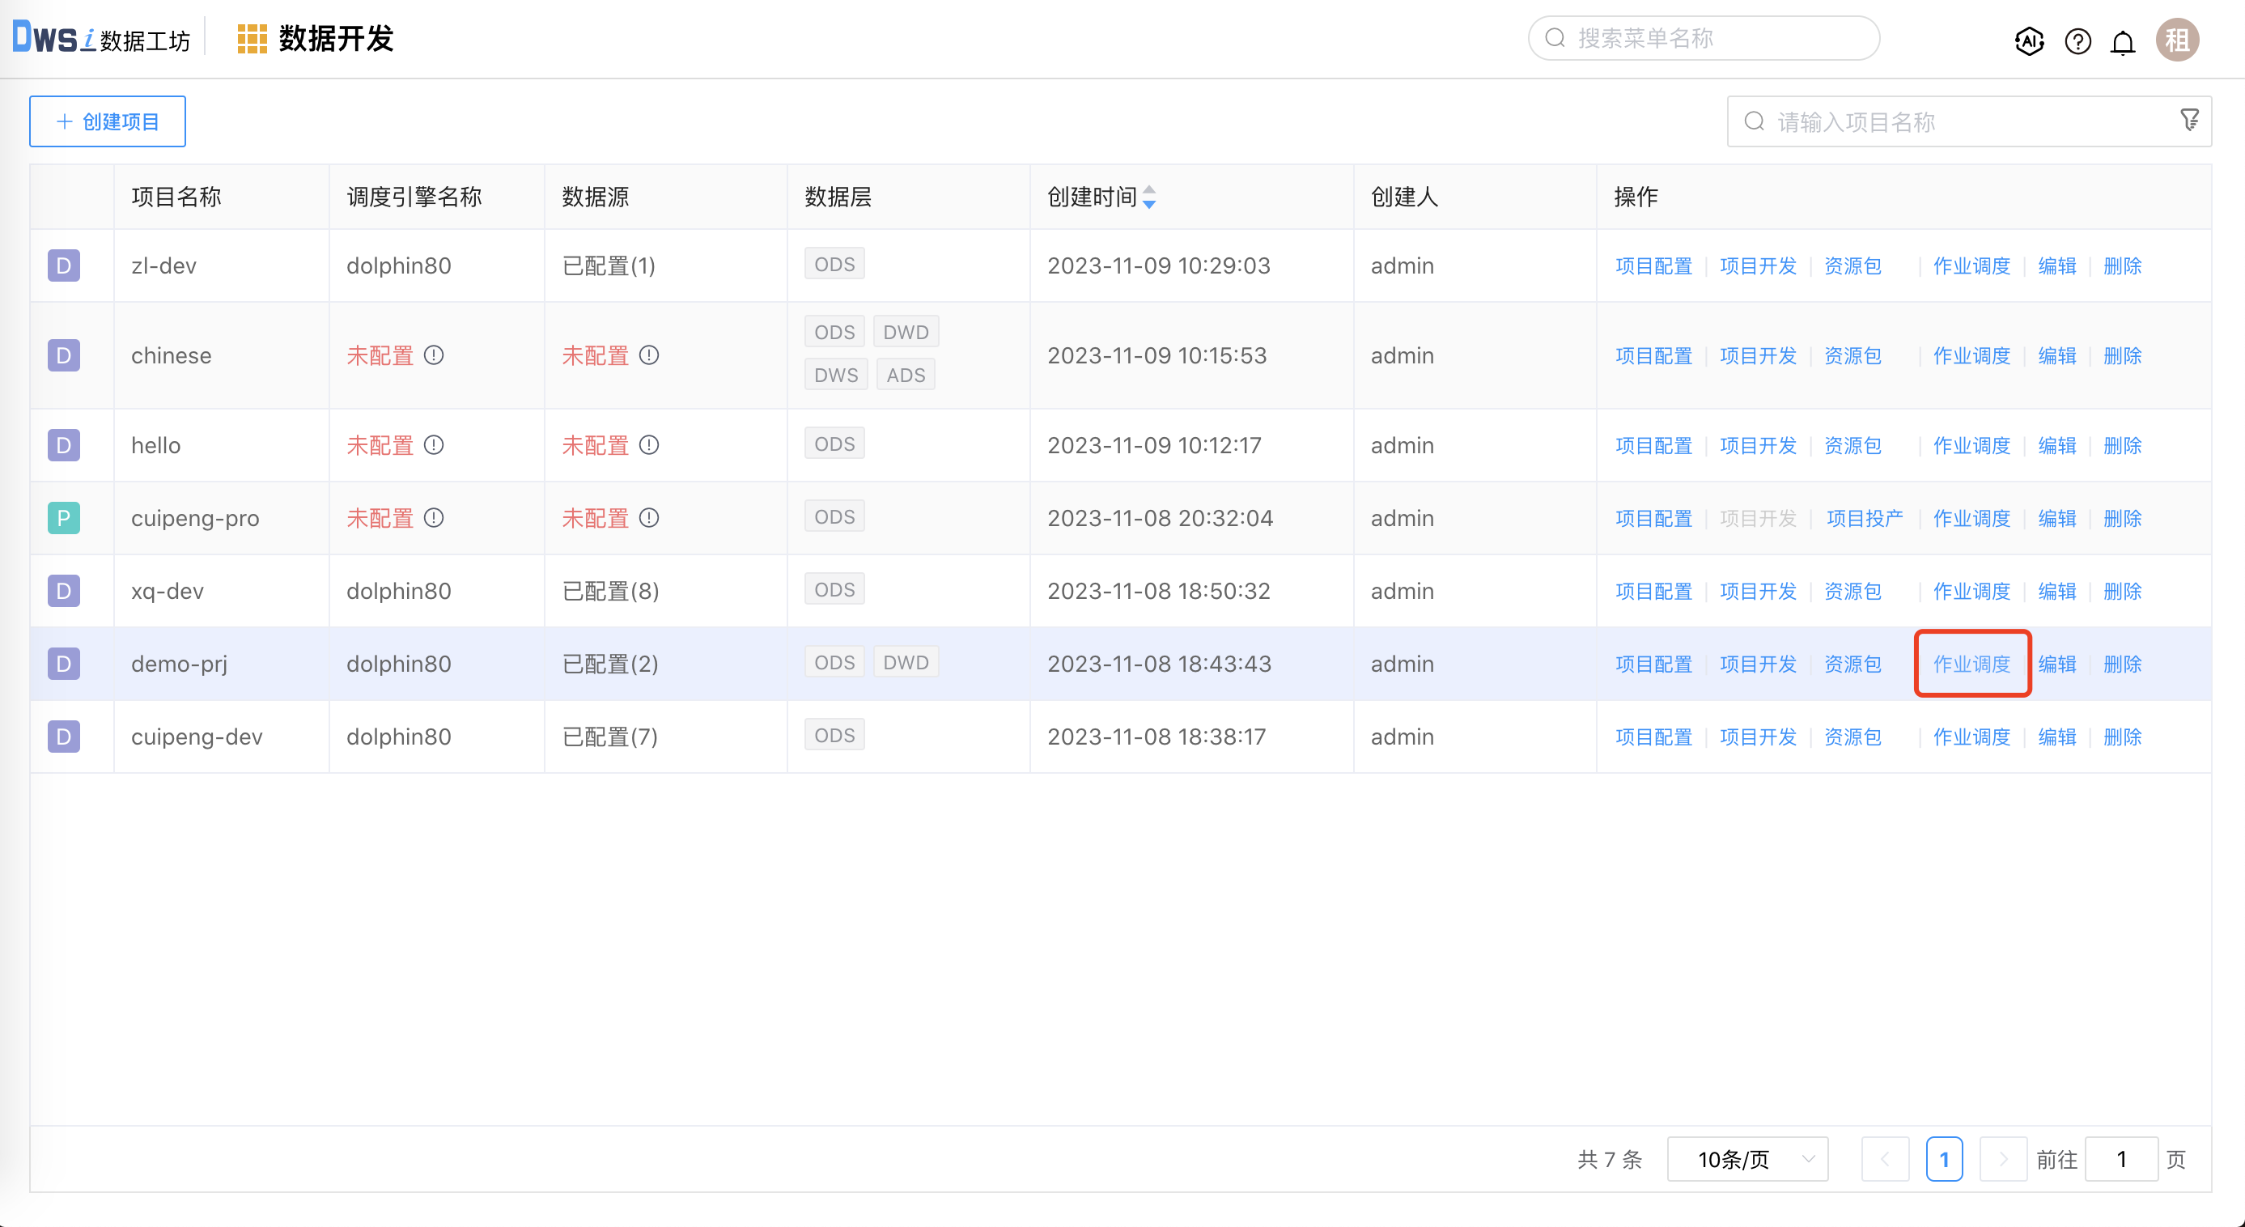Viewport: 2245px width, 1227px height.
Task: Click the warning icon beside chinese's 未配置 engine
Action: click(435, 355)
